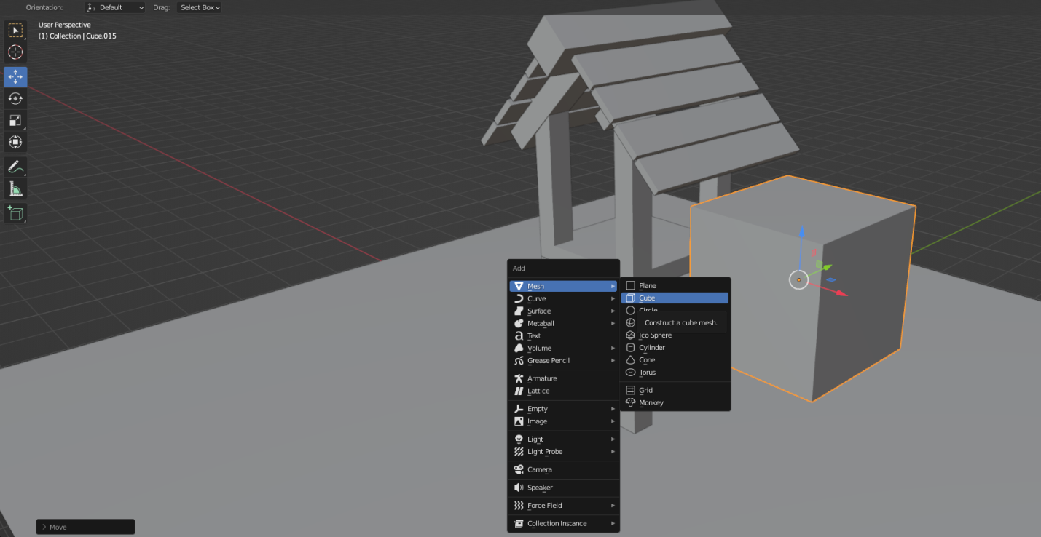Add a Grid mesh
Viewport: 1041px width, 537px height.
675,390
